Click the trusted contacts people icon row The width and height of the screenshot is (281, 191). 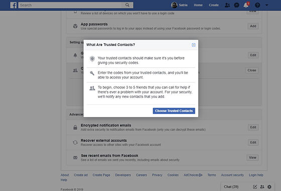pyautogui.click(x=75, y=70)
